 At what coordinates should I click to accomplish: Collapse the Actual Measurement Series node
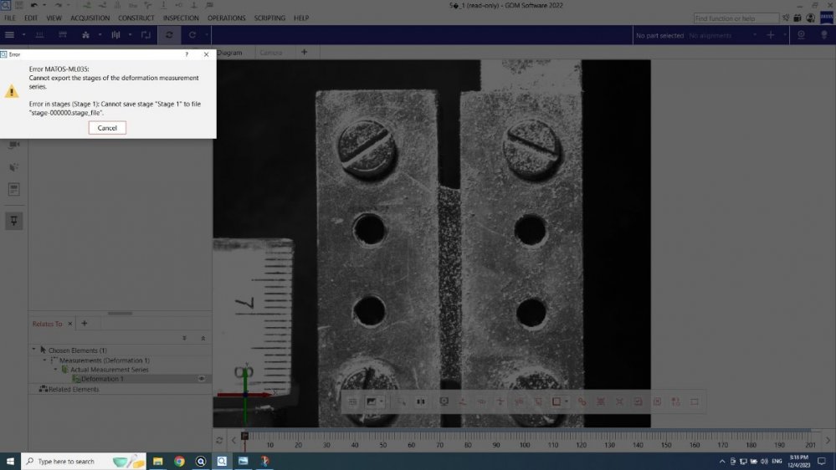[56, 369]
